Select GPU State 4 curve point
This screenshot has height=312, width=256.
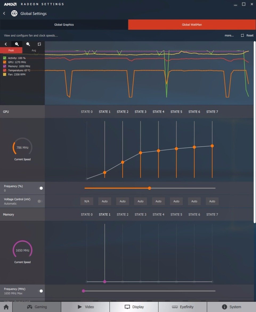(x=159, y=151)
